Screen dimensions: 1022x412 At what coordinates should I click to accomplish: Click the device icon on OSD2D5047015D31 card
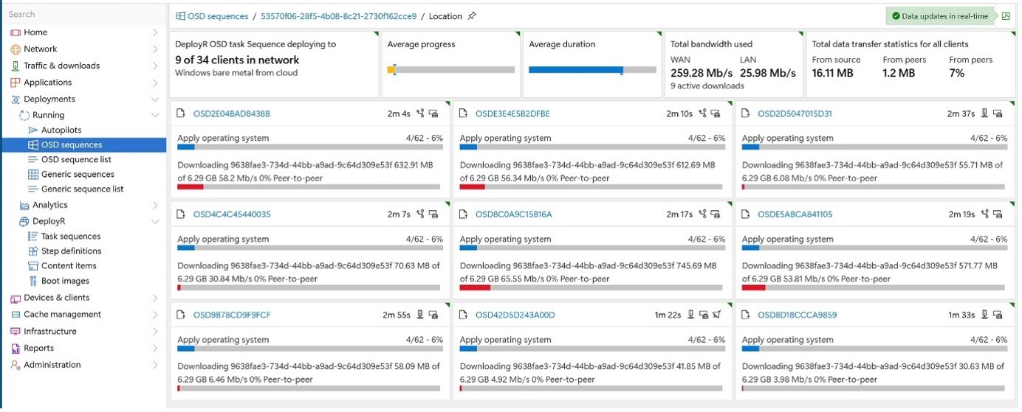pos(984,114)
